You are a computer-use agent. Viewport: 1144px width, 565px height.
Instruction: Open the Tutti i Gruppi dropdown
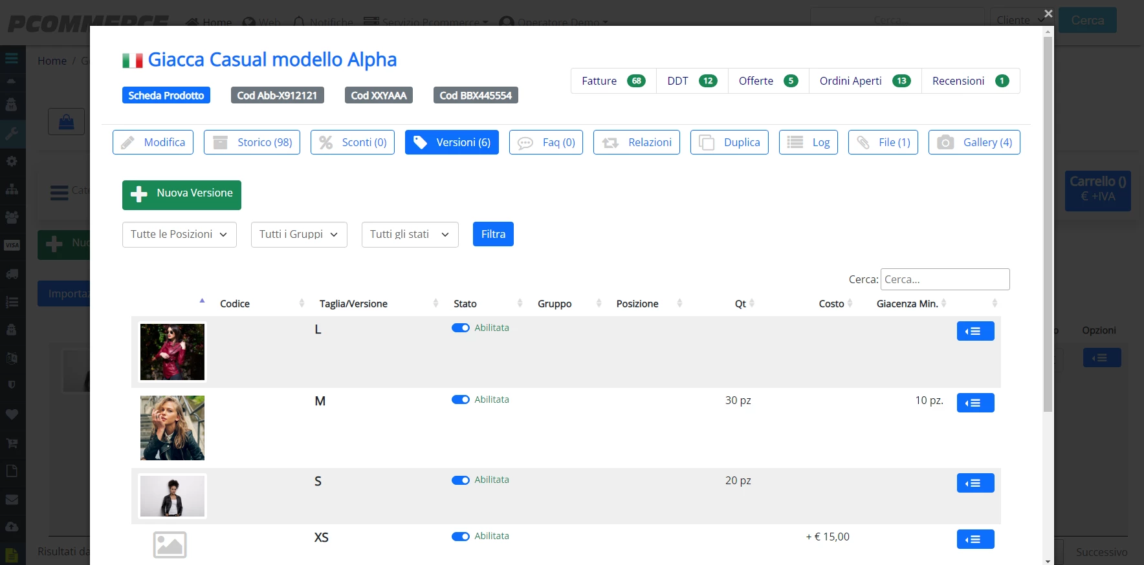click(x=299, y=235)
